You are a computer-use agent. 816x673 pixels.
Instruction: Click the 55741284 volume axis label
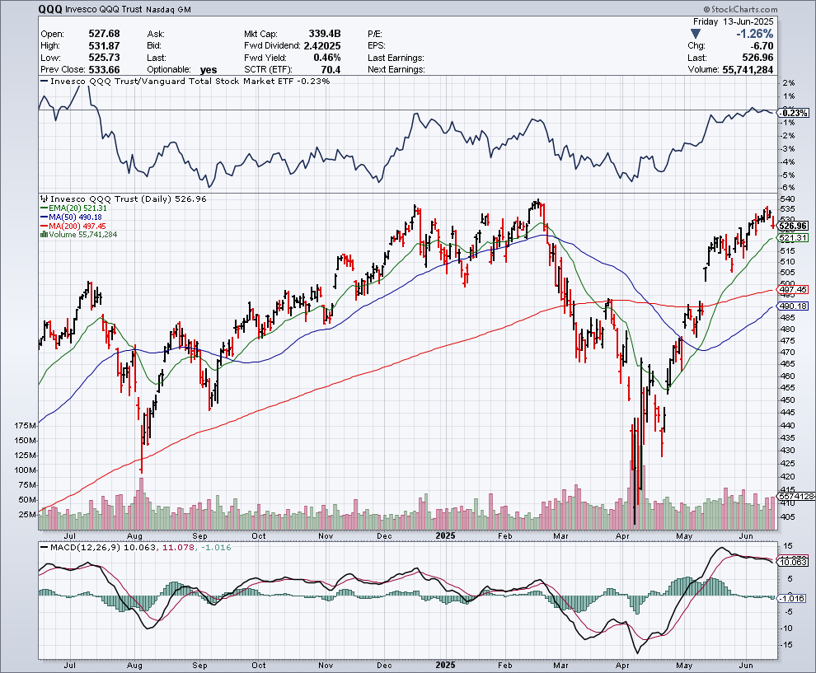coord(796,497)
